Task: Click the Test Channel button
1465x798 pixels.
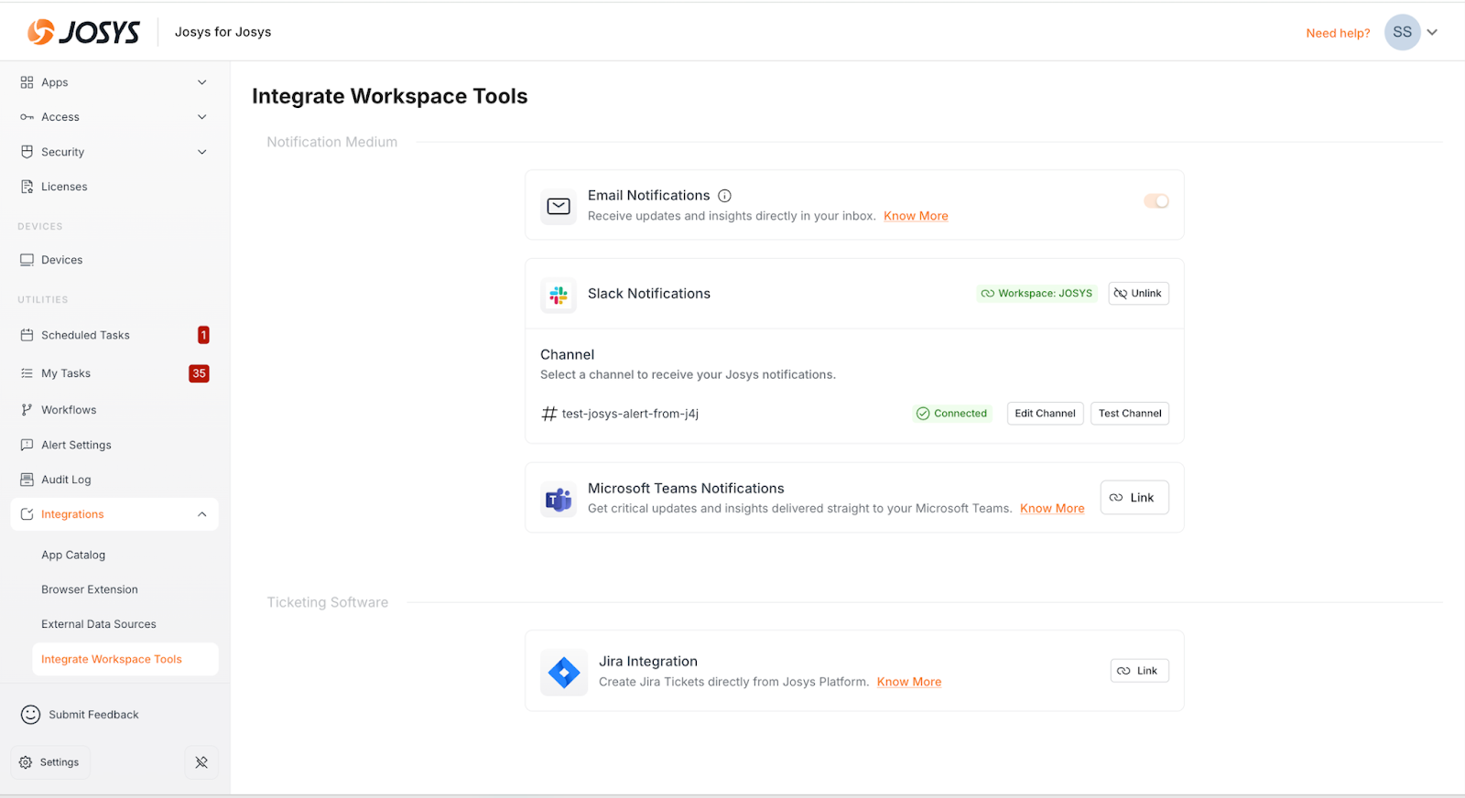Action: 1130,414
